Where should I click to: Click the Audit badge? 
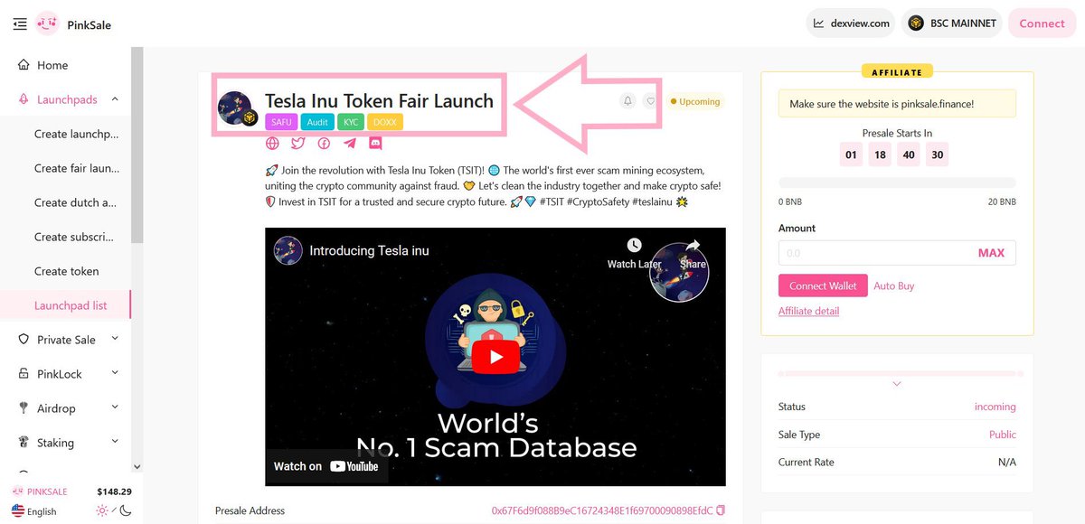point(317,122)
